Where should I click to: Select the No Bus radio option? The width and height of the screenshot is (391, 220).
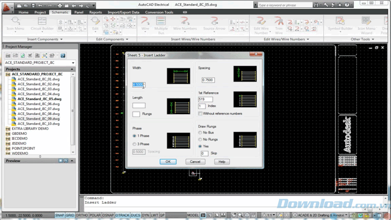(200, 132)
